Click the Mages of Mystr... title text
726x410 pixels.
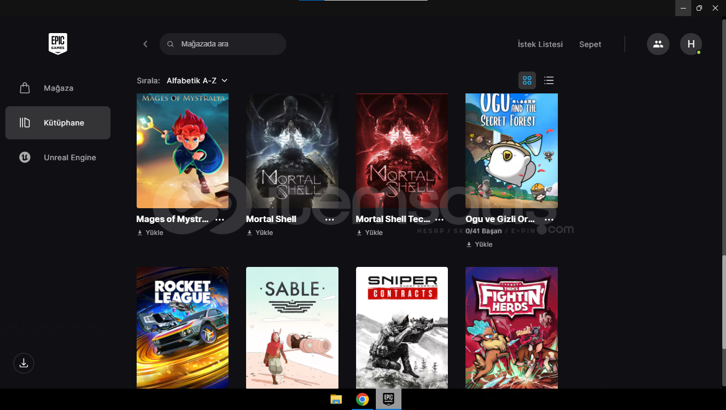tap(172, 219)
